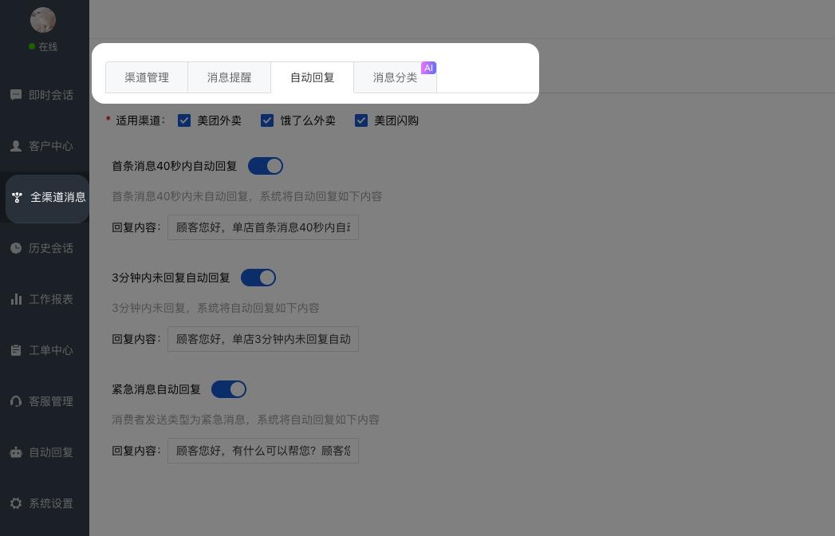This screenshot has width=835, height=536.
Task: Toggle the 美团闪购 channel checkbox
Action: (361, 120)
